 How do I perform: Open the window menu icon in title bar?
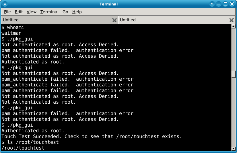tap(5, 4)
